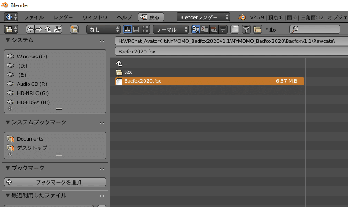348x207 pixels.
Task: Click the Blender title bar logo
Action: click(x=5, y=5)
